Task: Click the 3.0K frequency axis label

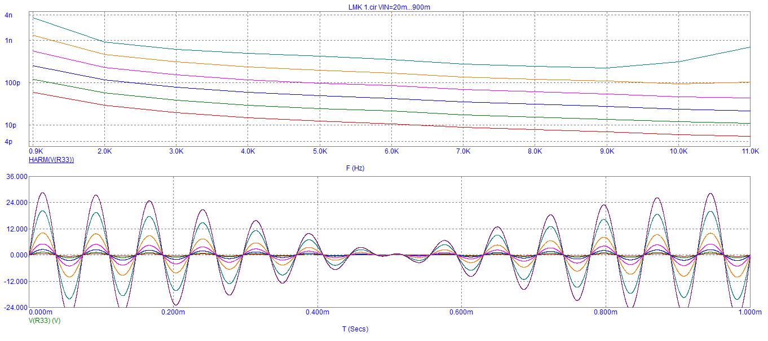Action: point(176,152)
